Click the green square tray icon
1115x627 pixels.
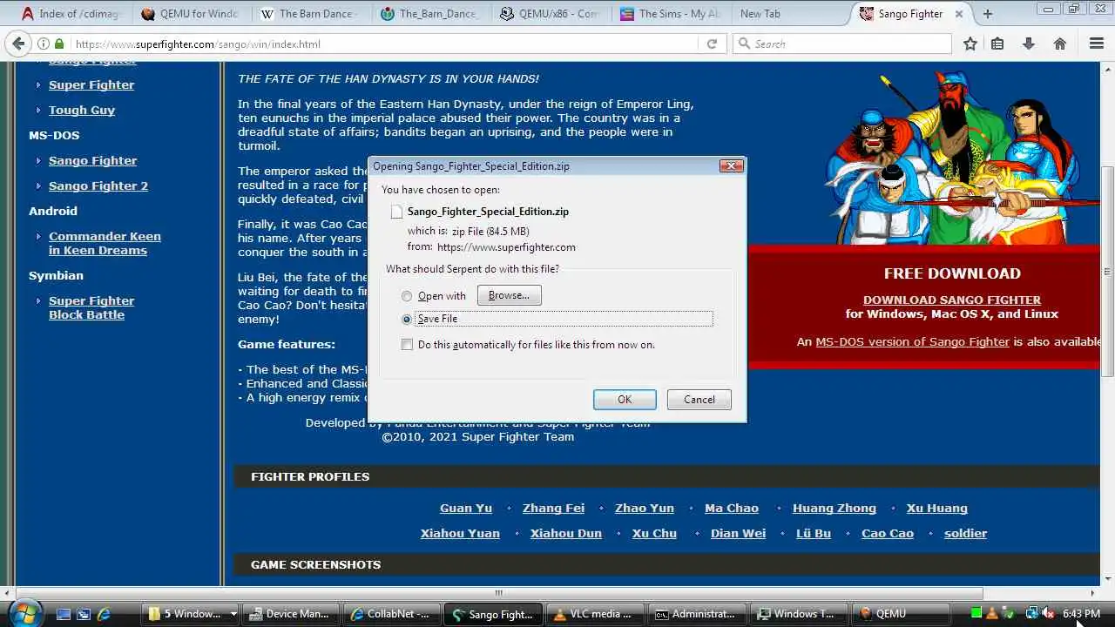pyautogui.click(x=976, y=614)
